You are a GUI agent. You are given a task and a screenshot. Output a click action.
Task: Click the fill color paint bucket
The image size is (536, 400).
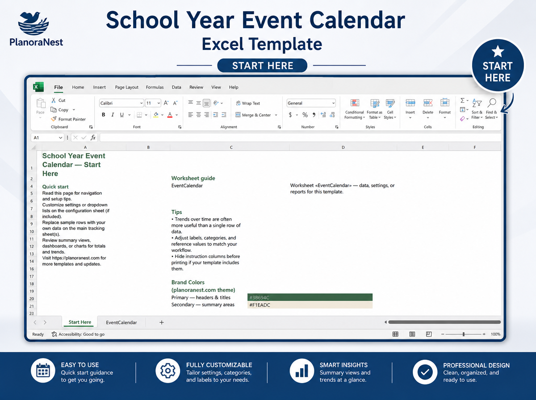coord(155,115)
